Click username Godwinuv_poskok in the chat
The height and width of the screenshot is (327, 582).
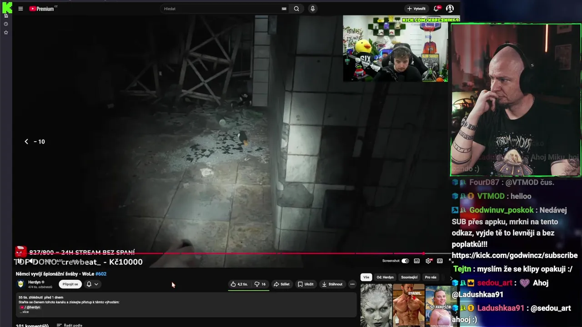(x=502, y=210)
